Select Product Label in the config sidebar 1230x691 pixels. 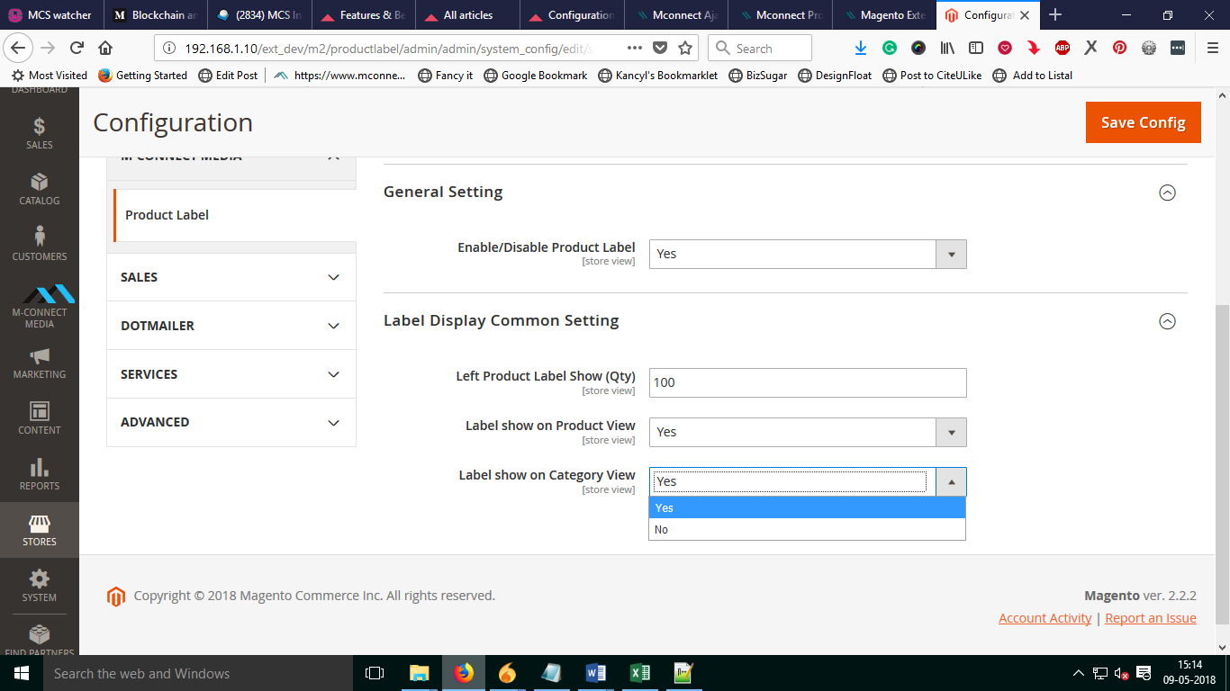click(x=167, y=215)
